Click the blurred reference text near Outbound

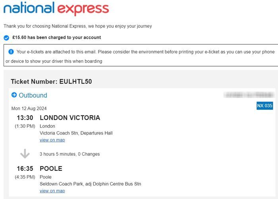[x=249, y=95]
